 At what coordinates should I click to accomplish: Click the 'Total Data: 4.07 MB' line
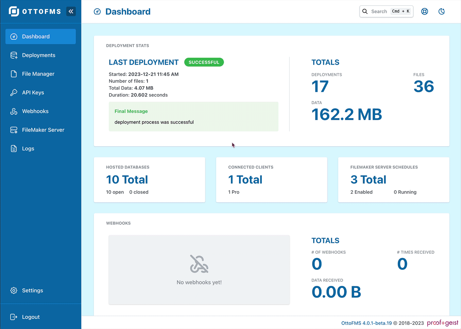tap(131, 88)
